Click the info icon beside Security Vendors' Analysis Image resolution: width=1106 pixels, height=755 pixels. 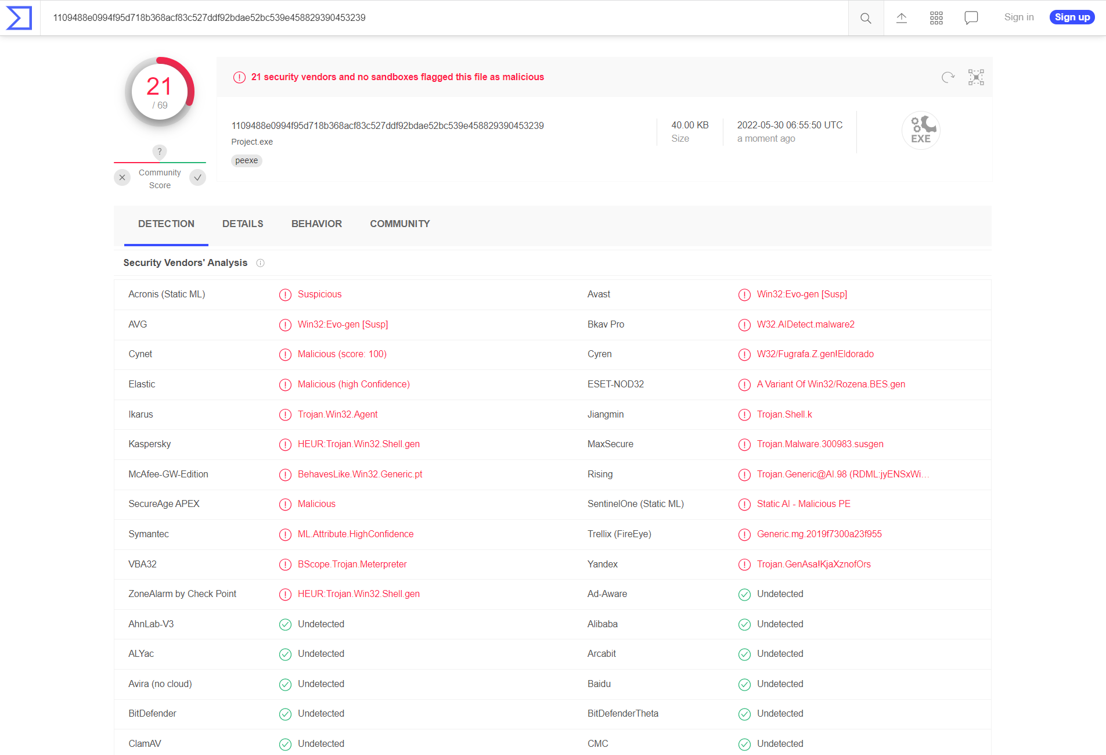[261, 263]
